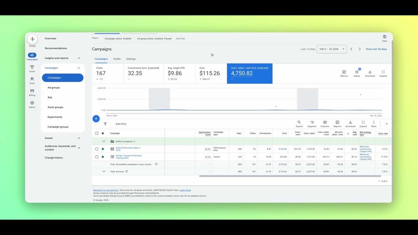
Task: Click Search campaign type icon for Camps row
Action: pyautogui.click(x=112, y=157)
